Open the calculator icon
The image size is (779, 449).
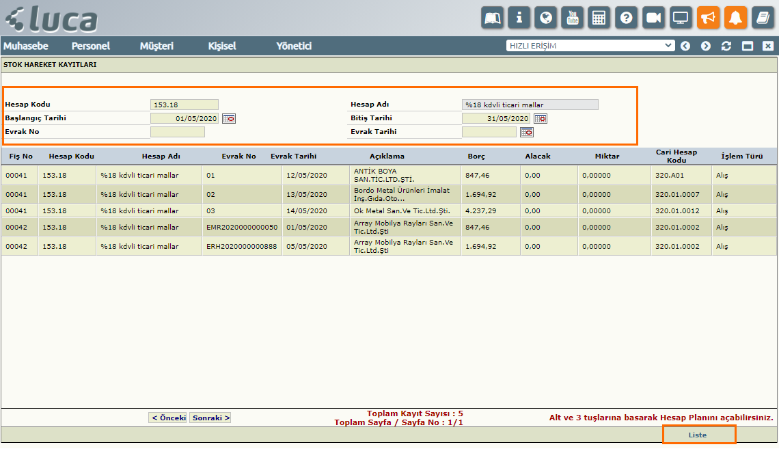(599, 18)
